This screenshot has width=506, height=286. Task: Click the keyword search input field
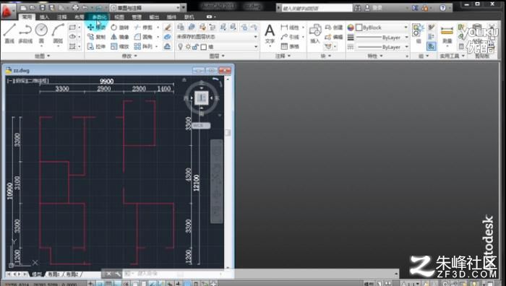pos(317,8)
